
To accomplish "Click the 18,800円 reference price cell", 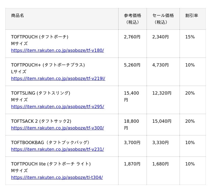I will (x=131, y=125).
